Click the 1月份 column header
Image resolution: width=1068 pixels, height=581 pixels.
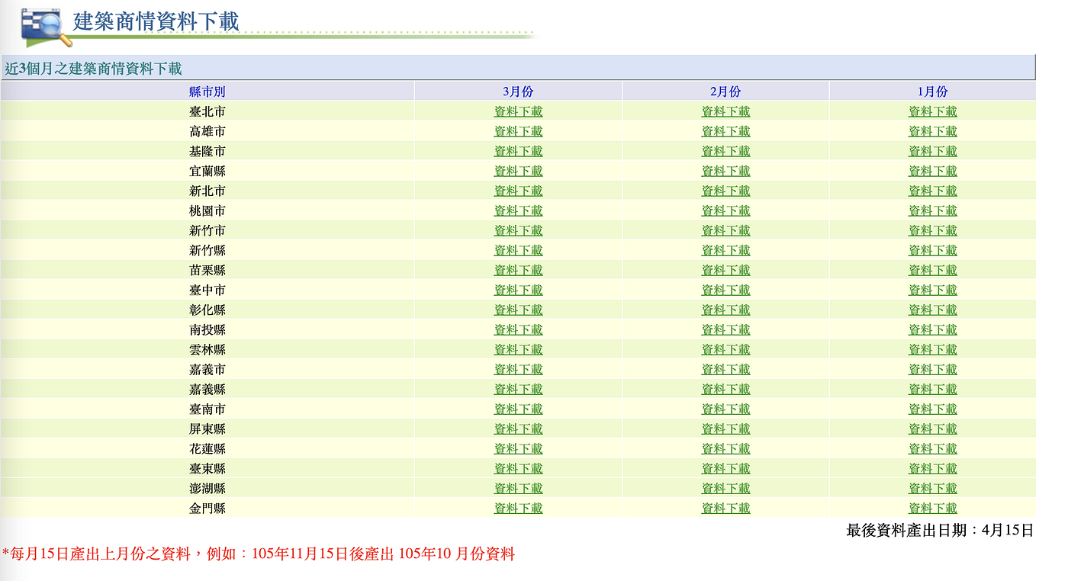[932, 91]
